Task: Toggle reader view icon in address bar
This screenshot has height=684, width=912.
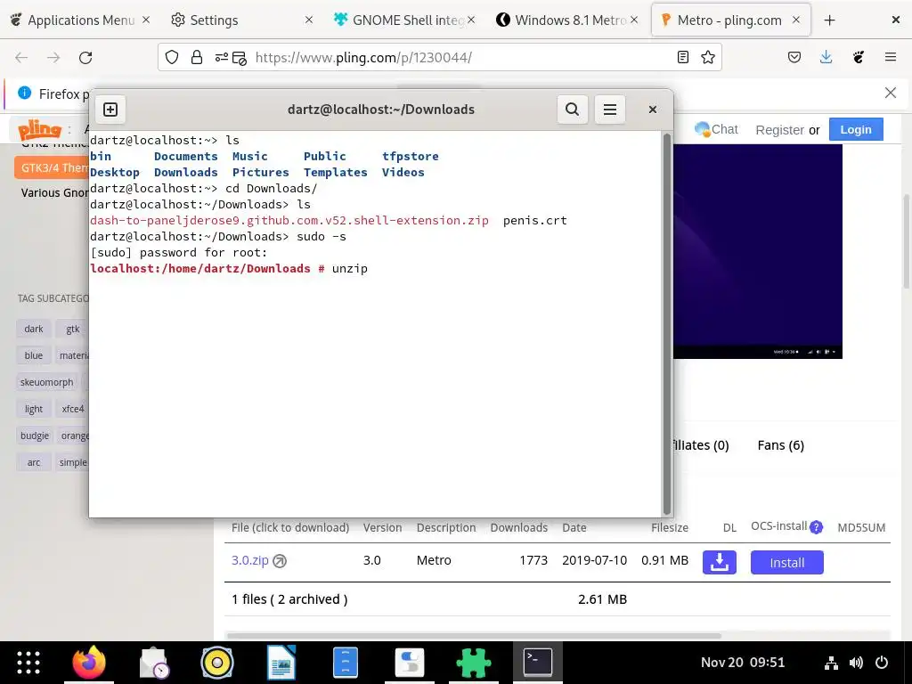Action: click(x=683, y=57)
